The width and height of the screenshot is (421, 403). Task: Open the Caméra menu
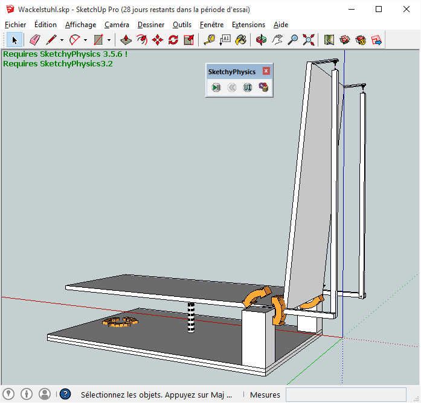pos(117,25)
